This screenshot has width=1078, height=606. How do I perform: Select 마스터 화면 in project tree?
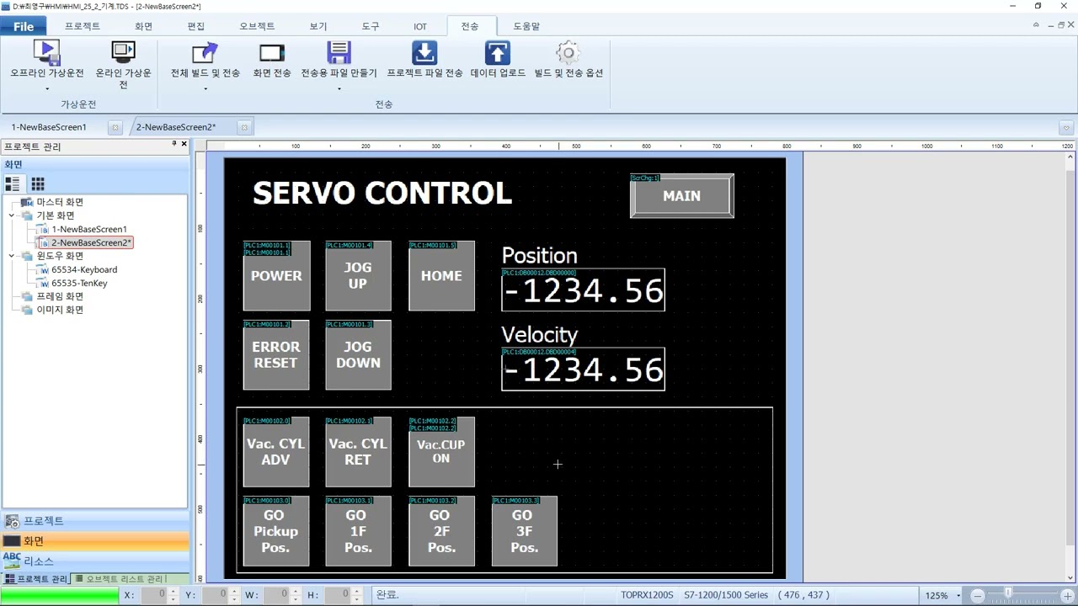60,202
